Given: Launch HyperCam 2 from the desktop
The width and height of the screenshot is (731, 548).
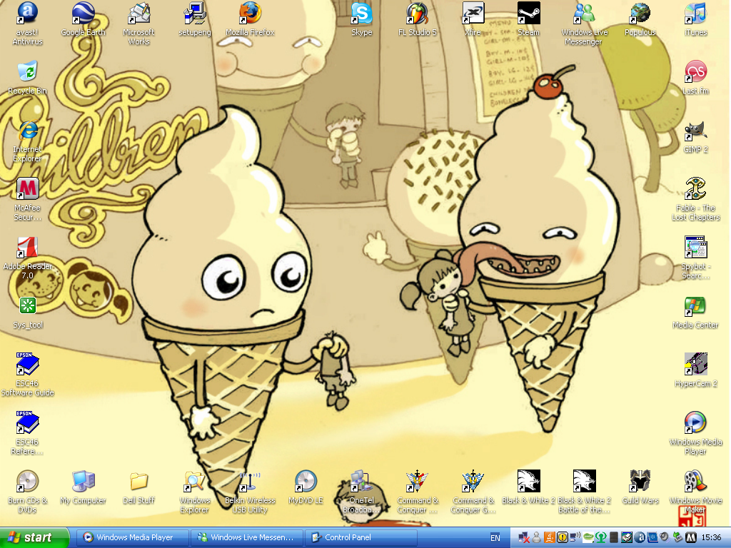Looking at the screenshot, I should [695, 370].
